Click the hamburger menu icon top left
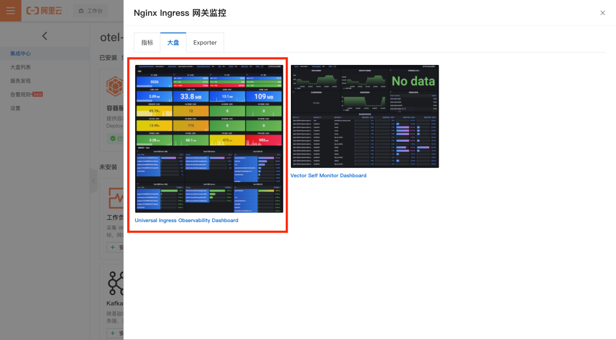Viewport: 616px width, 340px height. click(10, 10)
